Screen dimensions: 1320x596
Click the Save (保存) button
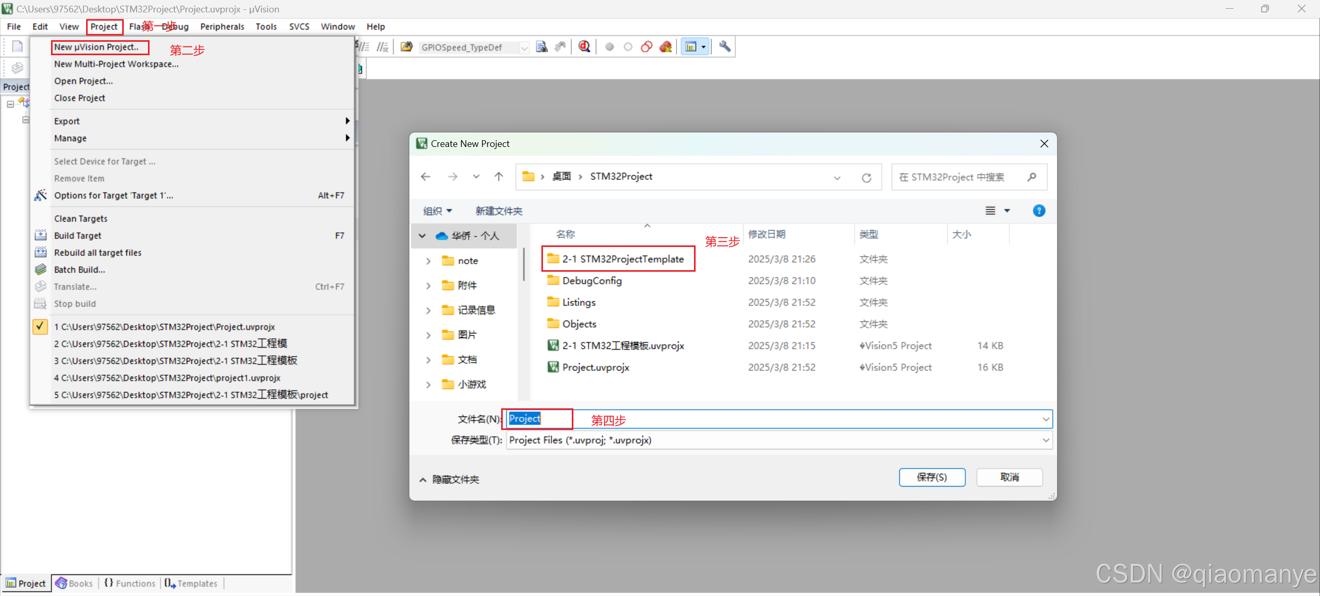pos(932,477)
